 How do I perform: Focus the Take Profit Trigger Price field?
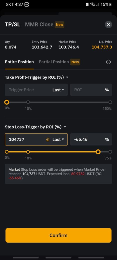pyautogui.click(x=28, y=90)
